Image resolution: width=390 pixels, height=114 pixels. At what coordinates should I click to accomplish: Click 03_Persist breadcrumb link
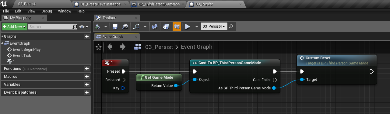coord(159,47)
